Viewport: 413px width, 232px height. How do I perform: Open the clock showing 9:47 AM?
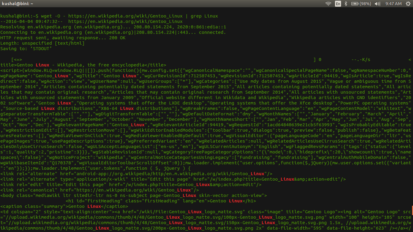[x=394, y=4]
